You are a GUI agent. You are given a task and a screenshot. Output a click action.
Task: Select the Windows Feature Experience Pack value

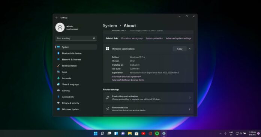coord(154,73)
